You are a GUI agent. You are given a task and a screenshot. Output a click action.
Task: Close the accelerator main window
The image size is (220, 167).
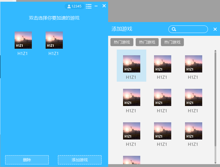pos(104,6)
